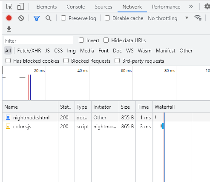Image resolution: width=210 pixels, height=182 pixels.
Task: Tick Hide data URLs checkbox
Action: (x=106, y=40)
